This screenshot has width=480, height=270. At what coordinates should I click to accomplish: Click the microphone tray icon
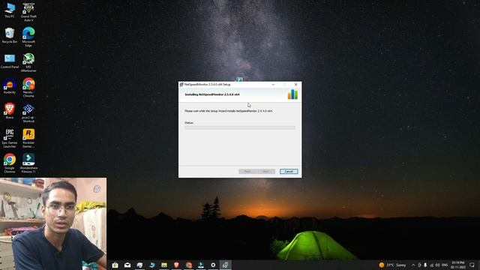(x=425, y=265)
